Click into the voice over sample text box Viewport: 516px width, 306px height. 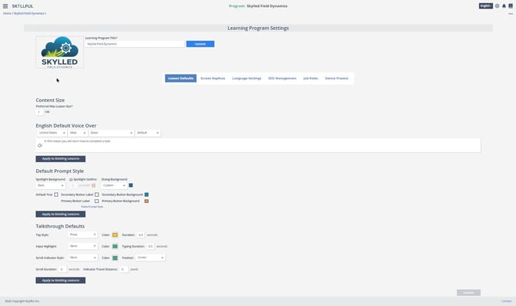point(258,145)
